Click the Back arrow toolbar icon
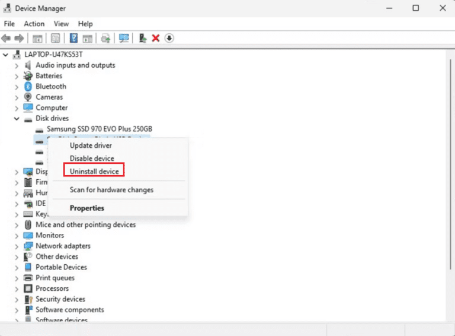 6,38
